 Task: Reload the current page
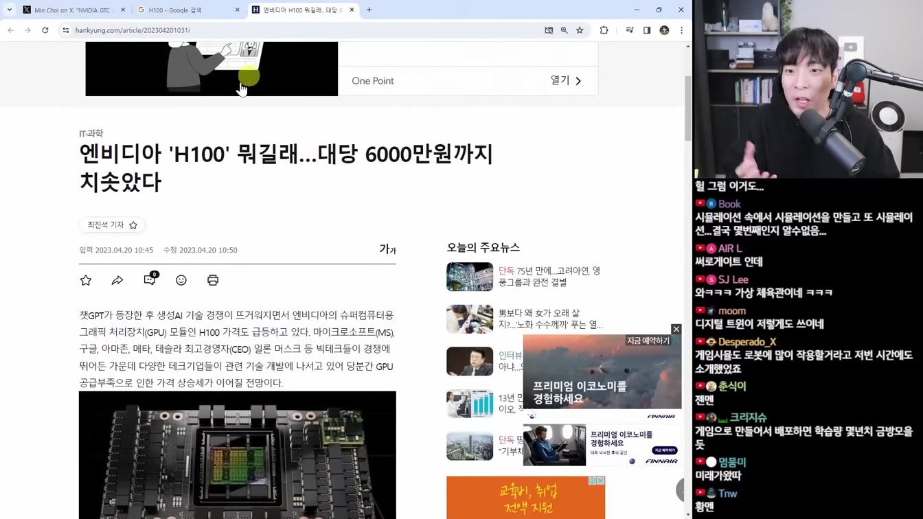pyautogui.click(x=45, y=30)
